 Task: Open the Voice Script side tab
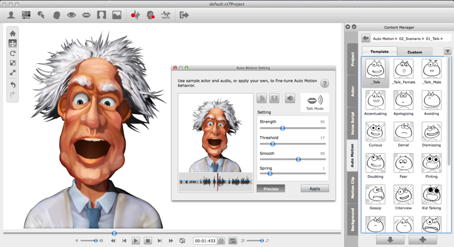coord(352,123)
